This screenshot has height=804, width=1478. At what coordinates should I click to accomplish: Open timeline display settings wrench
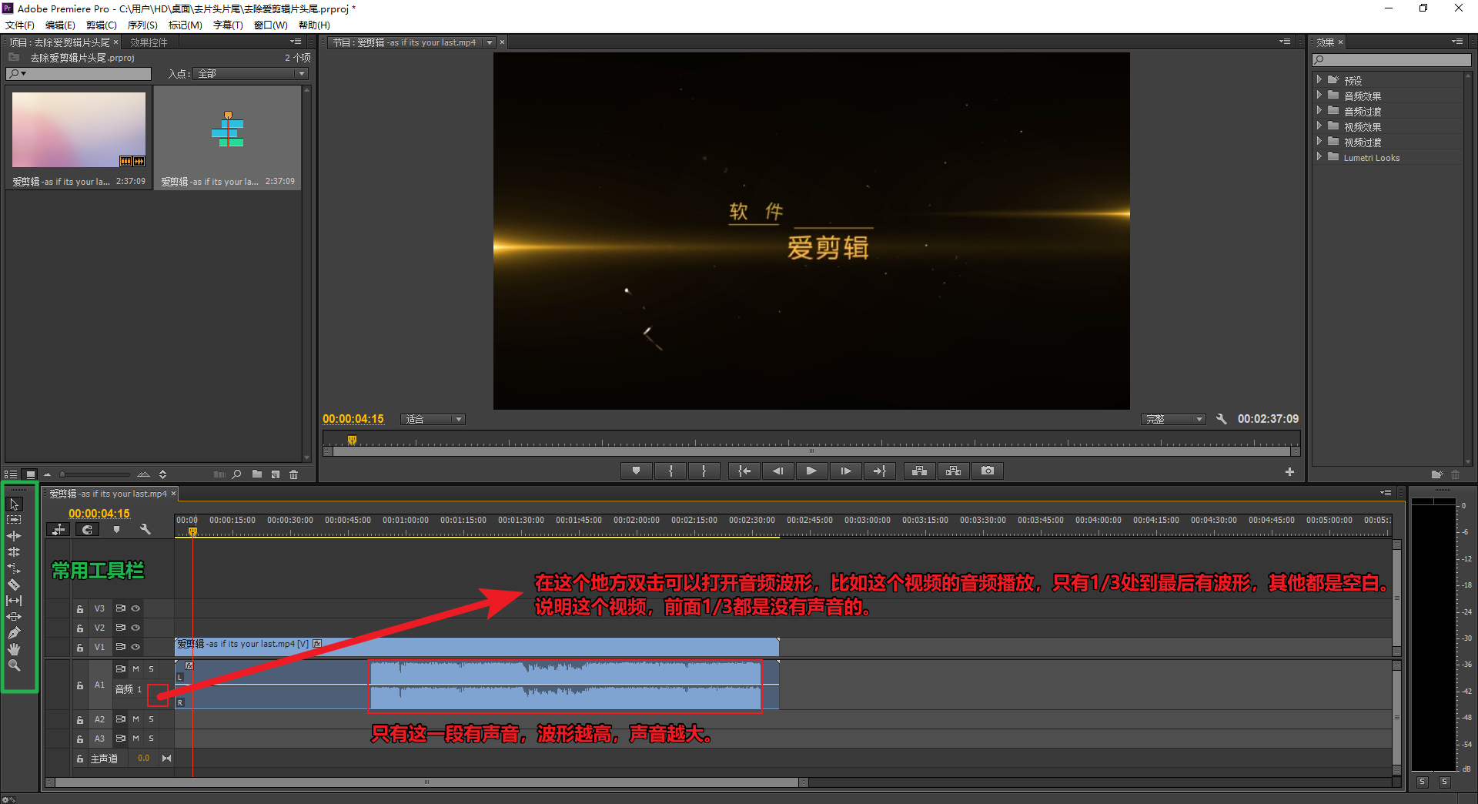coord(145,529)
